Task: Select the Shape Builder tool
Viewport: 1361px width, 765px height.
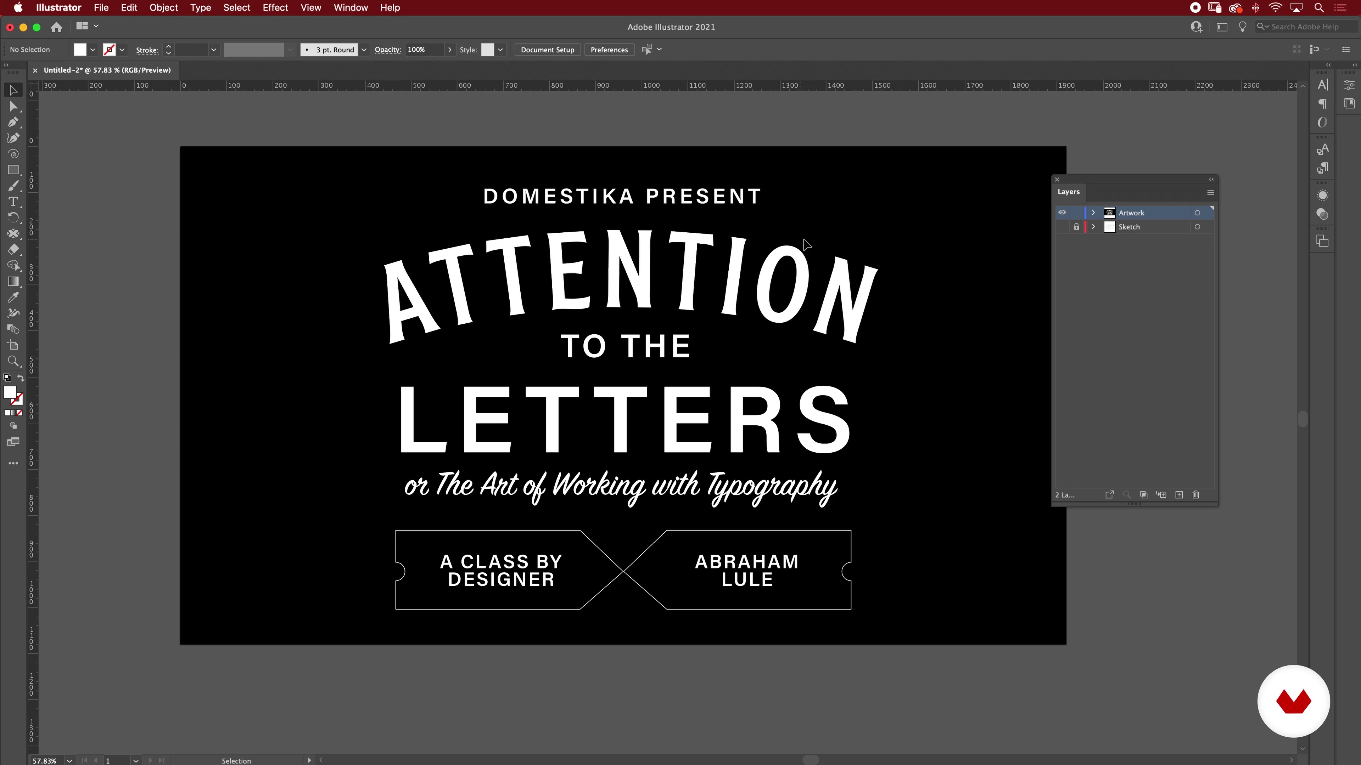Action: coord(13,266)
